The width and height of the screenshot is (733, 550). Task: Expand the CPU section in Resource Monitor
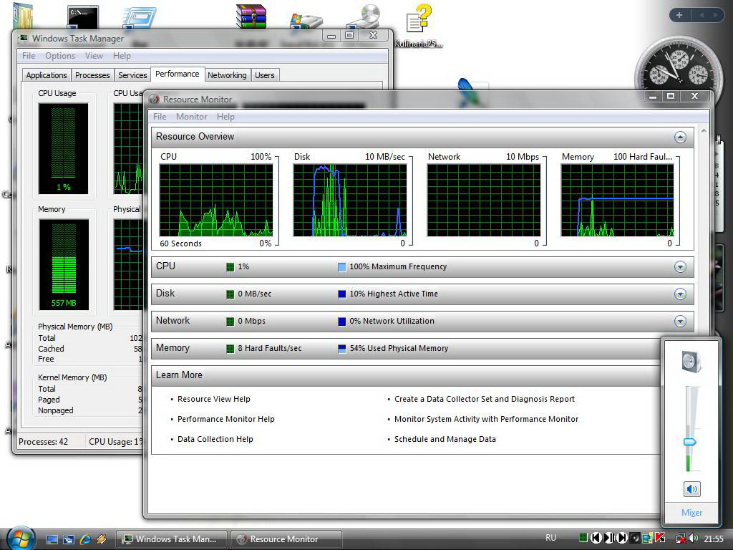pos(680,267)
